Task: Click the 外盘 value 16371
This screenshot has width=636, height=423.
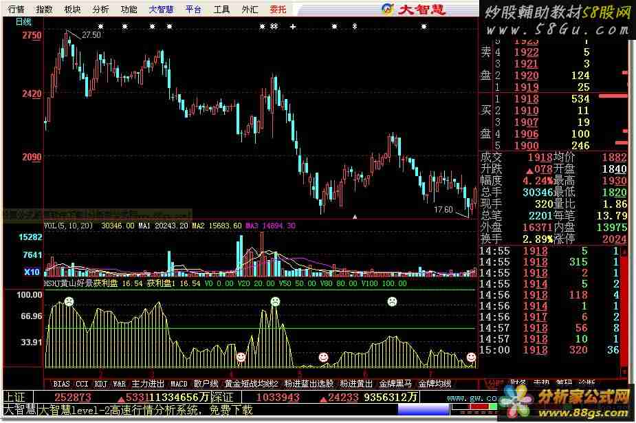Action: pos(538,228)
